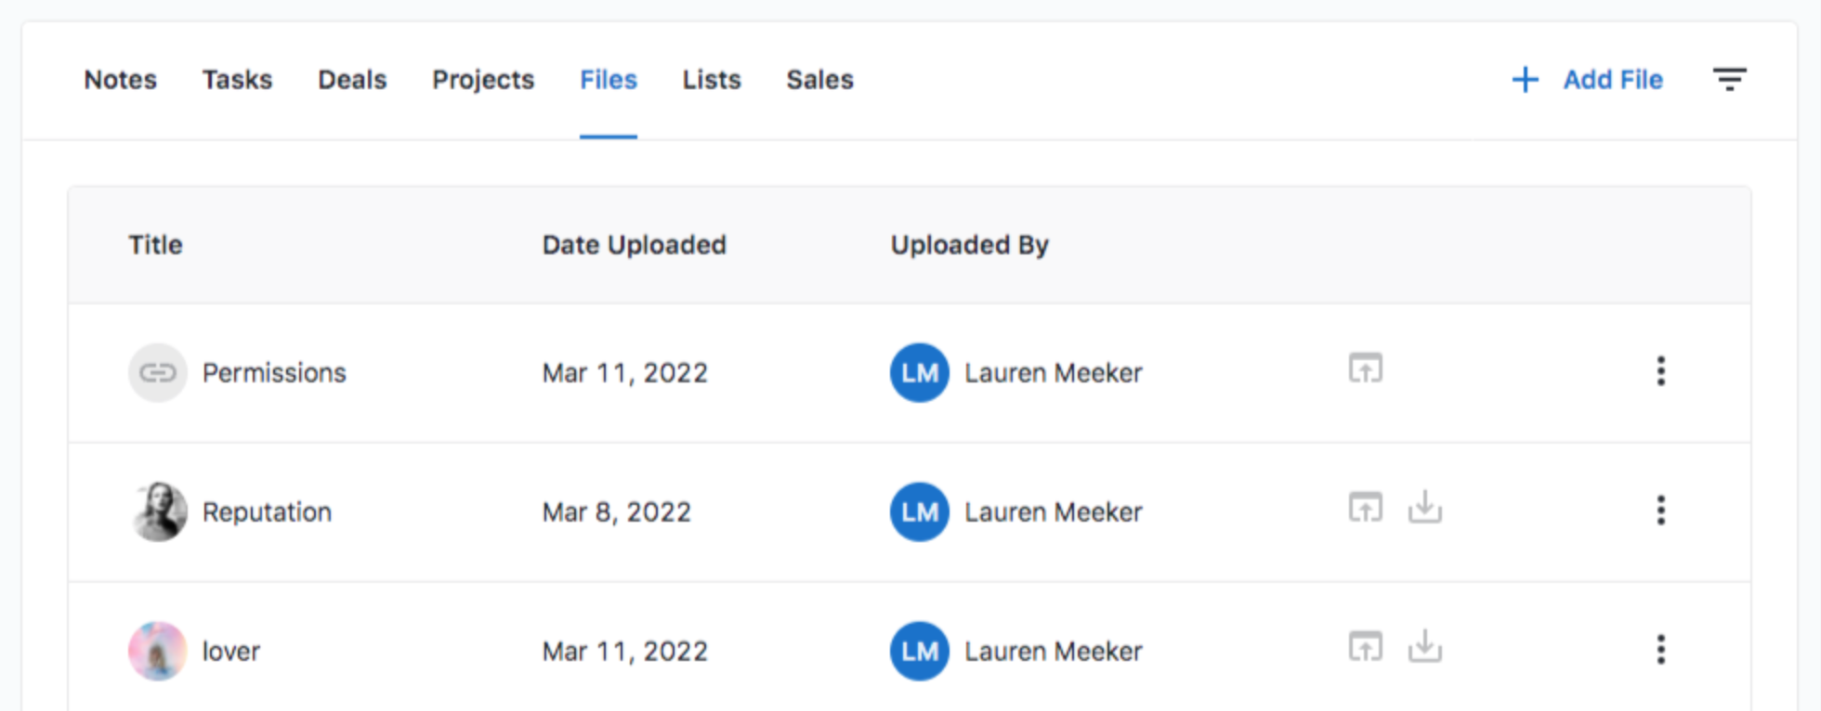Open the Projects tab

pyautogui.click(x=483, y=80)
